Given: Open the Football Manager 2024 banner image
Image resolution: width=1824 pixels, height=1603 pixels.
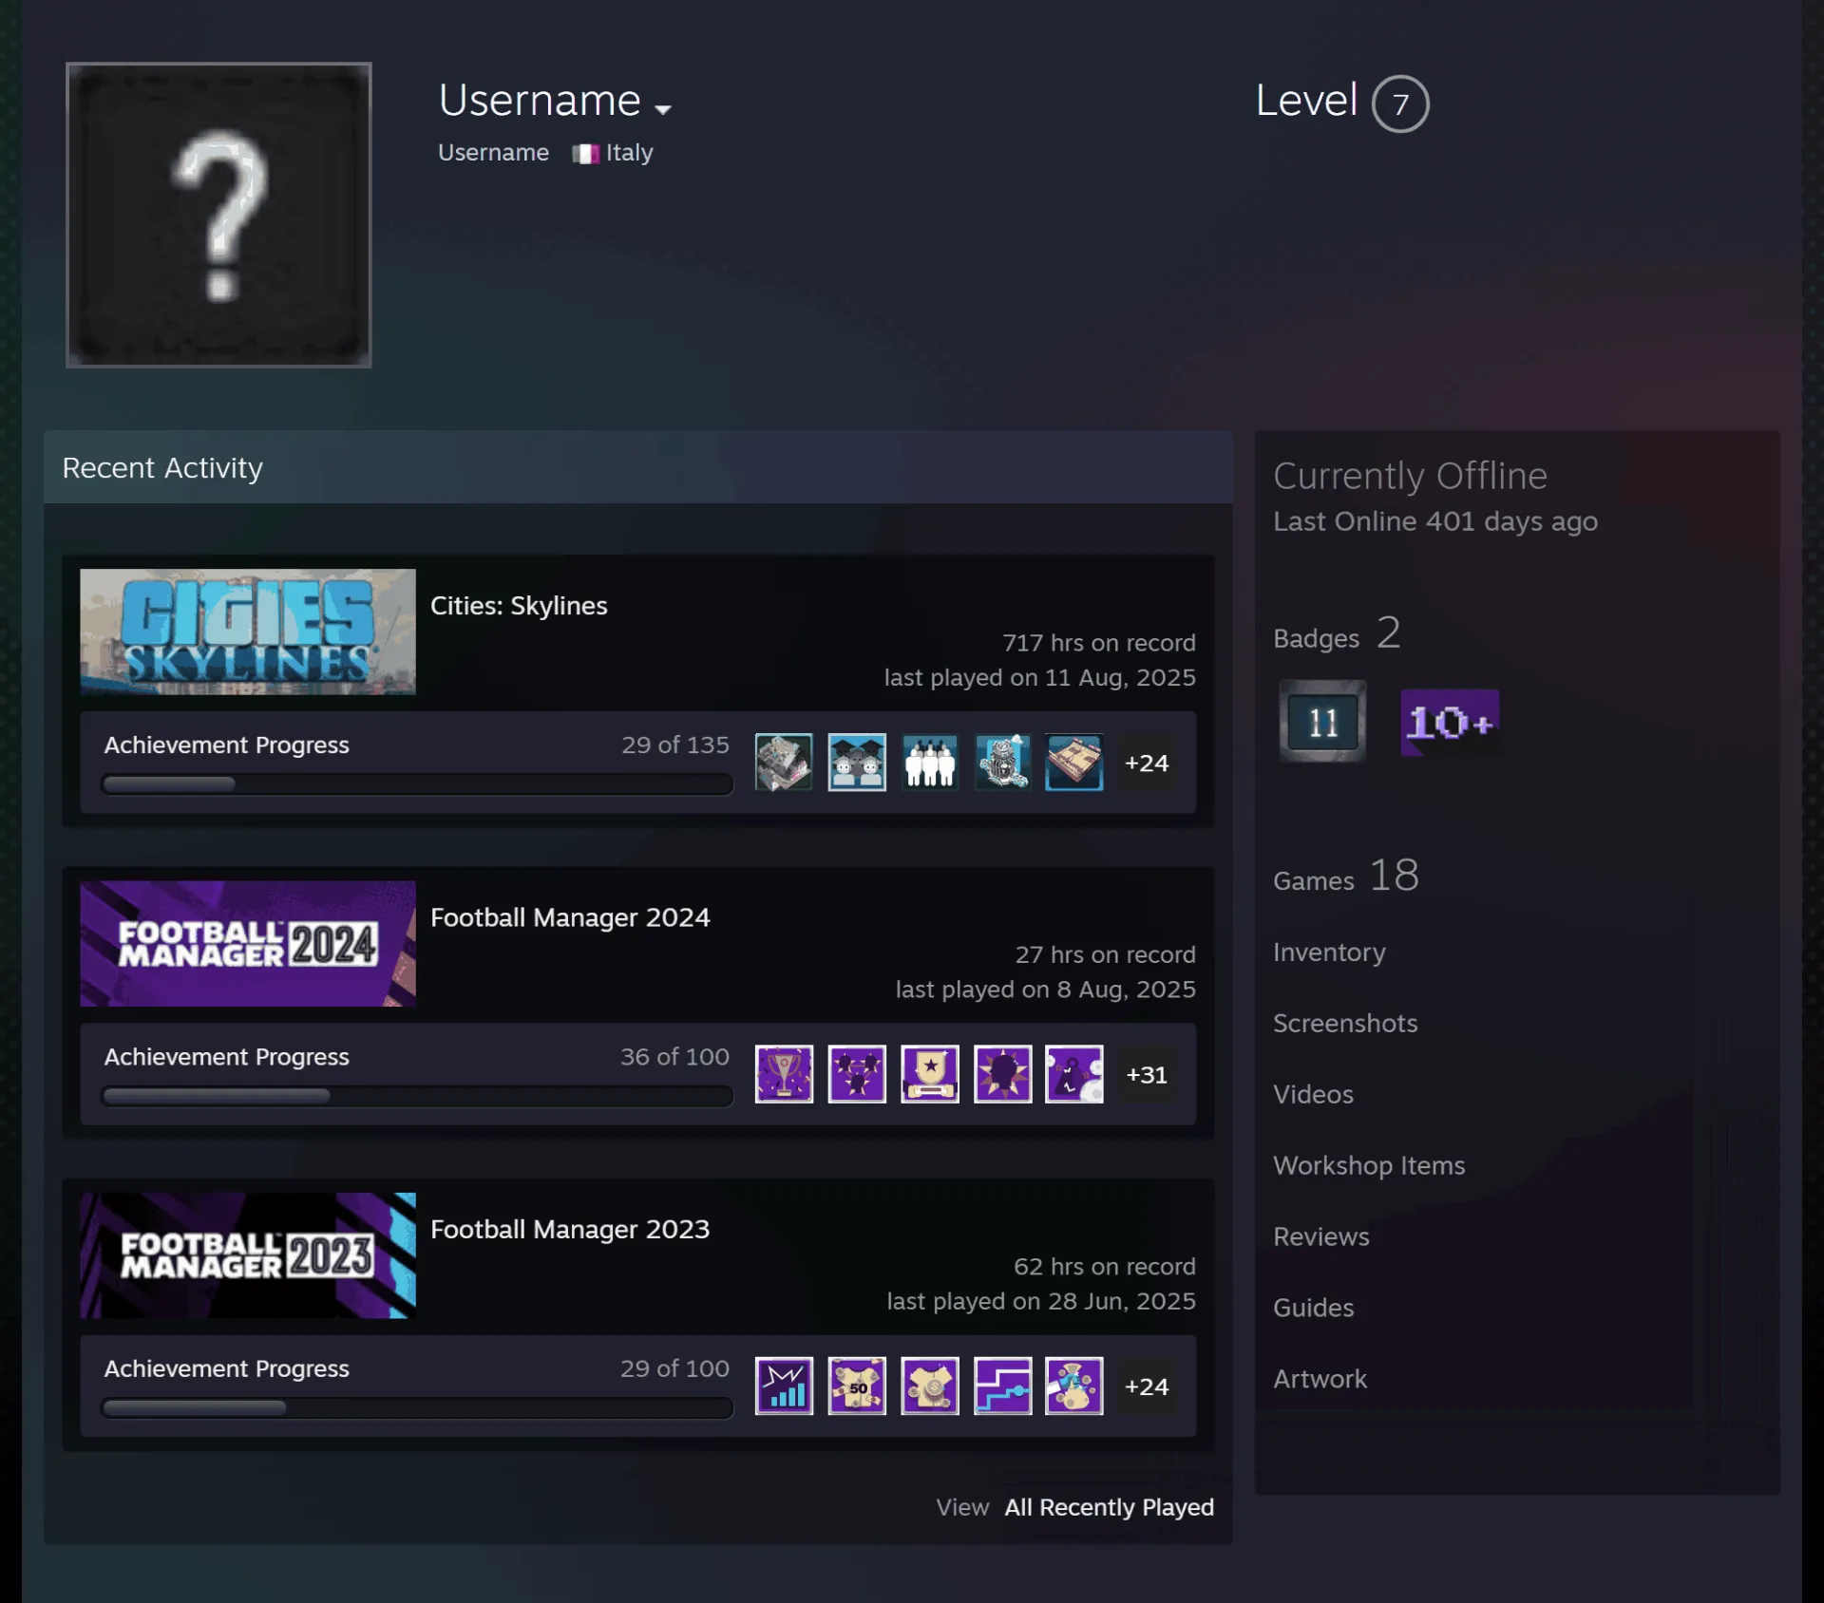Looking at the screenshot, I should tap(248, 943).
